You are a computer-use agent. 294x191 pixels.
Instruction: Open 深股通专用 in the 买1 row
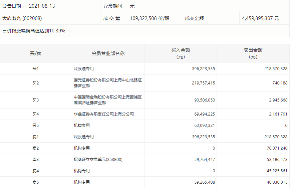(x=84, y=69)
